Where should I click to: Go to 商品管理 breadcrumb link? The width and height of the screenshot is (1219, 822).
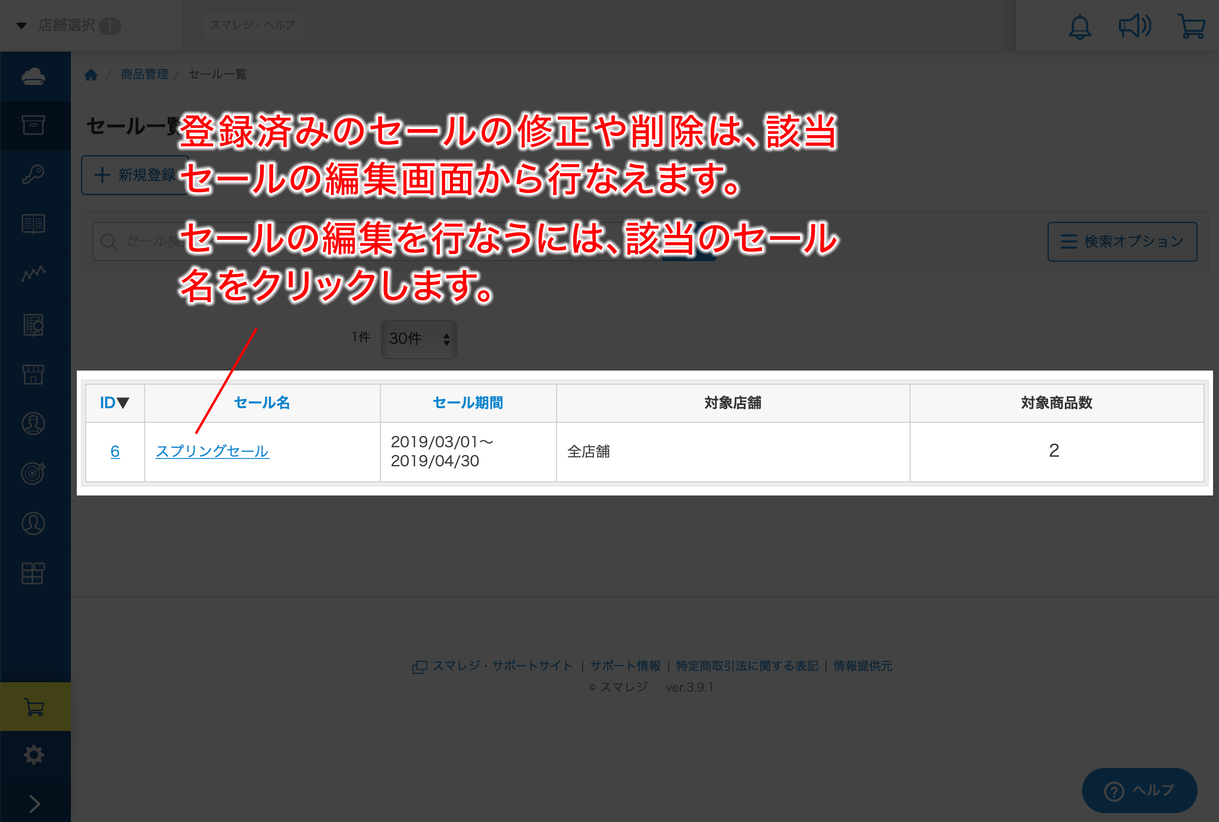tap(145, 74)
